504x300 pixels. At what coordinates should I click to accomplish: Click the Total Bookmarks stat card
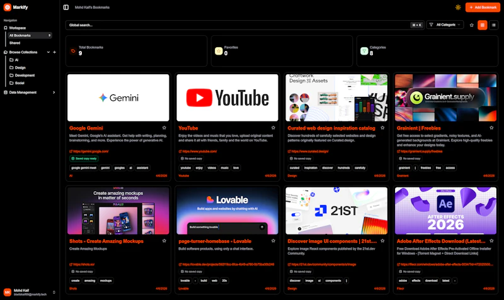tap(136, 51)
